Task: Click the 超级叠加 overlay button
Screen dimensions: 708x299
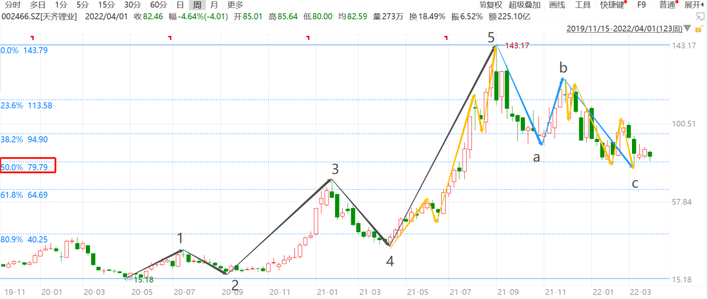Action: pyautogui.click(x=526, y=5)
